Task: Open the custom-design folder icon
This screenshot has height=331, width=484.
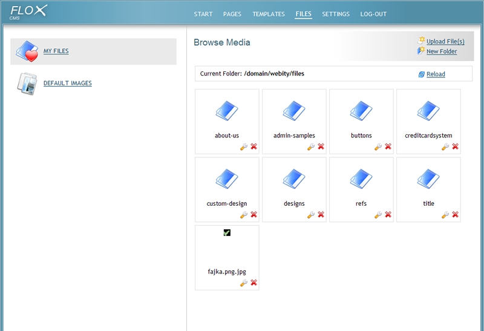Action: point(227,179)
